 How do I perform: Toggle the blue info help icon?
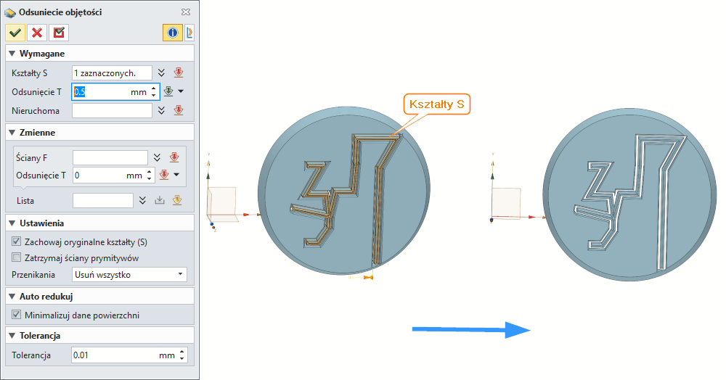click(x=172, y=33)
